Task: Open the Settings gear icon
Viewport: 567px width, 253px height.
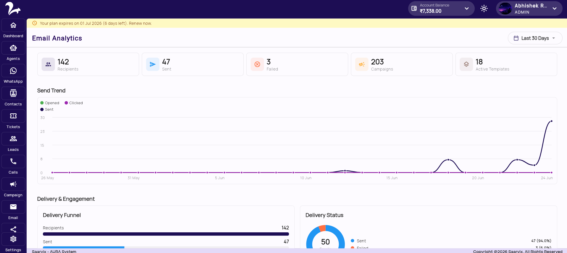Action: (x=13, y=239)
